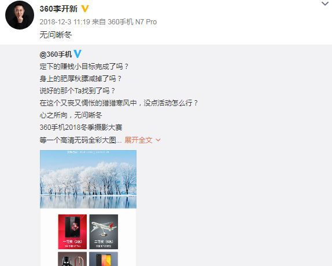Click the 无问晰冬 post text
The image size is (332, 266).
pyautogui.click(x=56, y=35)
